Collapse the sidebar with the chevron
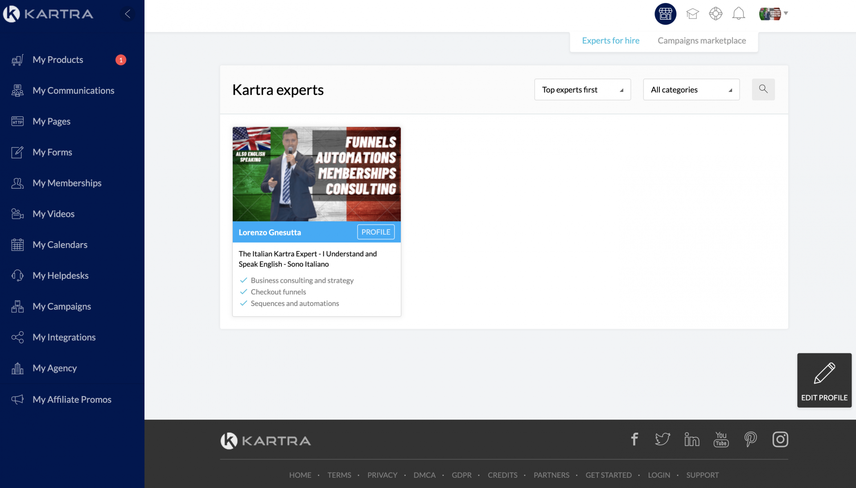Image resolution: width=856 pixels, height=488 pixels. tap(128, 14)
